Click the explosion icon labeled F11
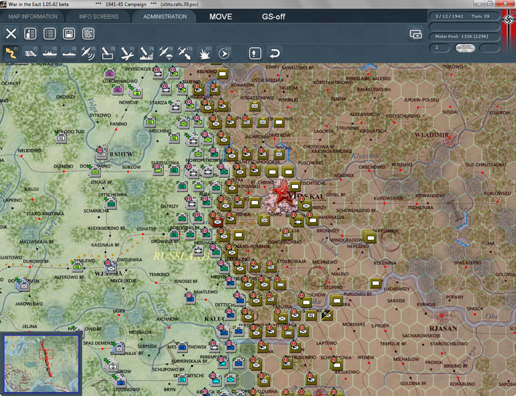The height and width of the screenshot is (396, 516). click(205, 53)
